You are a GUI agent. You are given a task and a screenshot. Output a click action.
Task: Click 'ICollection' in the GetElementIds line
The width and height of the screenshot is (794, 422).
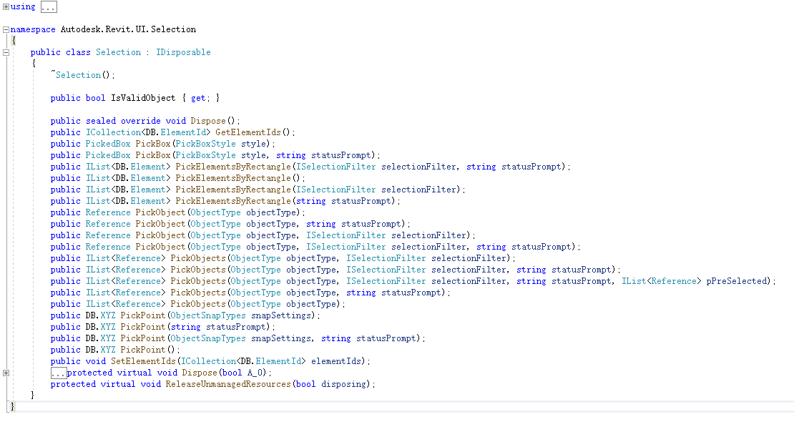click(114, 132)
